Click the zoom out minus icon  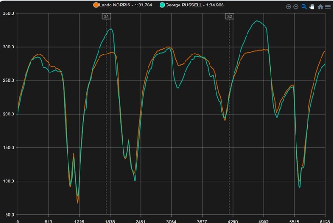[296, 7]
